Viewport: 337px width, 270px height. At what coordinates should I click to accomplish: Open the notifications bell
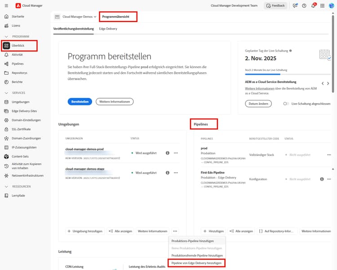click(x=313, y=5)
